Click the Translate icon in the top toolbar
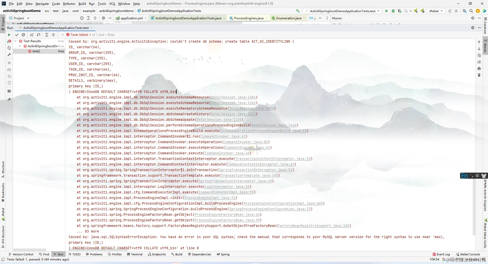Viewport: 488px width, 264px height. pyautogui.click(x=465, y=11)
